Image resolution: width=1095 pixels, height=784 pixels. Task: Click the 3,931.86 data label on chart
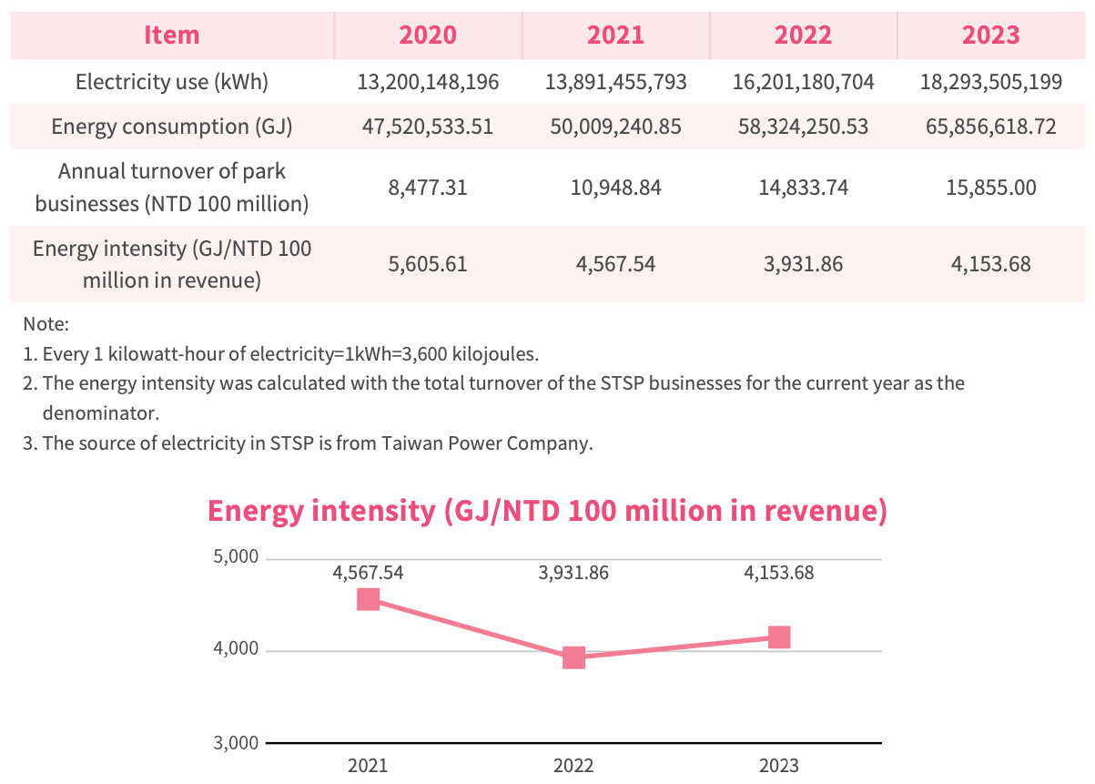[x=573, y=573]
